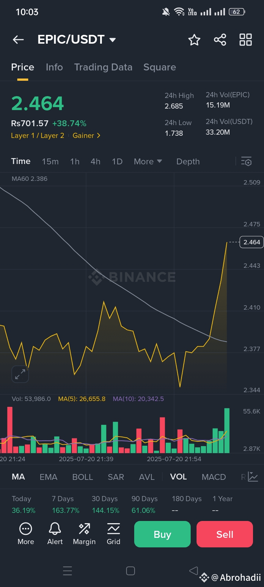Tap the green Buy button
The height and width of the screenshot is (587, 264).
click(162, 534)
